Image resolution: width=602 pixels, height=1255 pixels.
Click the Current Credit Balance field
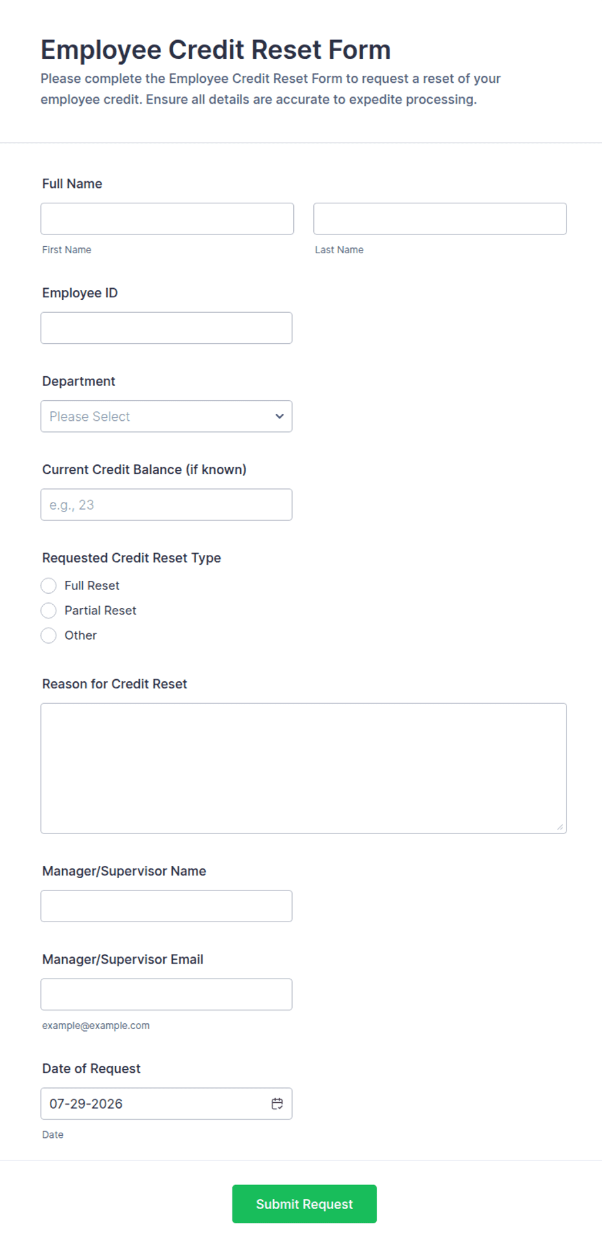click(x=166, y=504)
